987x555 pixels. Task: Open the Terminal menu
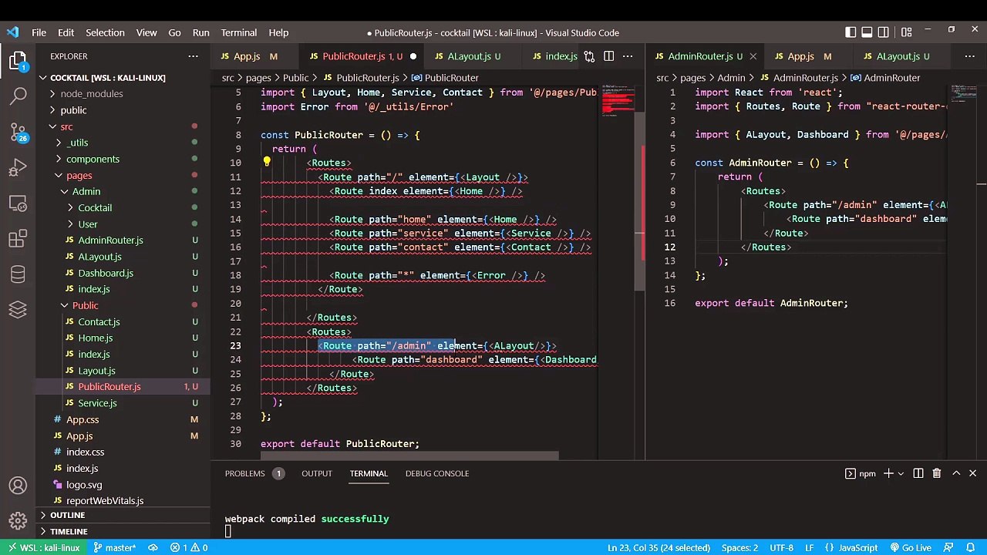click(x=238, y=32)
